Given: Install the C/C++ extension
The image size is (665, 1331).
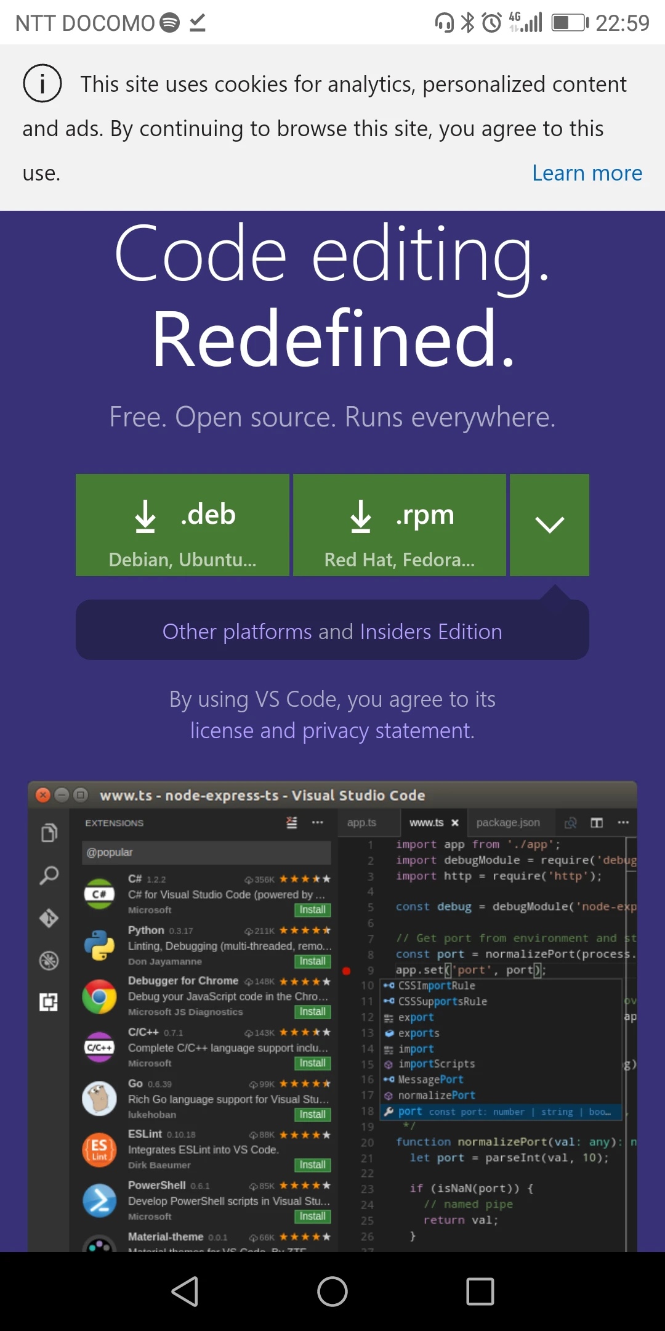Looking at the screenshot, I should tap(313, 1063).
